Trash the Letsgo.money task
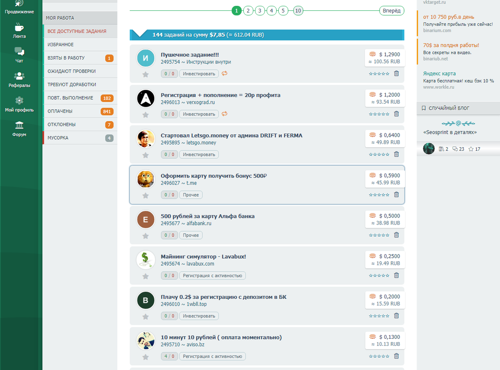Screen dimensions: 500x370 [x=396, y=154]
